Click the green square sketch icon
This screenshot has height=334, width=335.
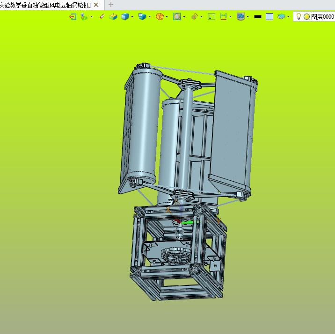click(x=211, y=16)
